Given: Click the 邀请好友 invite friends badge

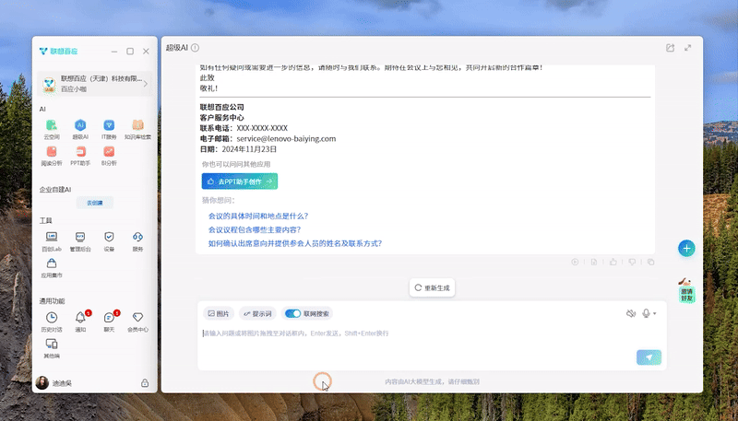Looking at the screenshot, I should point(686,291).
